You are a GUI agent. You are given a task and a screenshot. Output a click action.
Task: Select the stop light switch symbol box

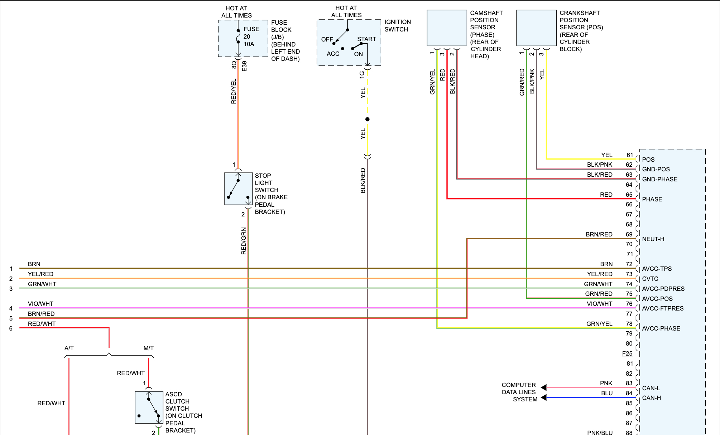(x=238, y=189)
